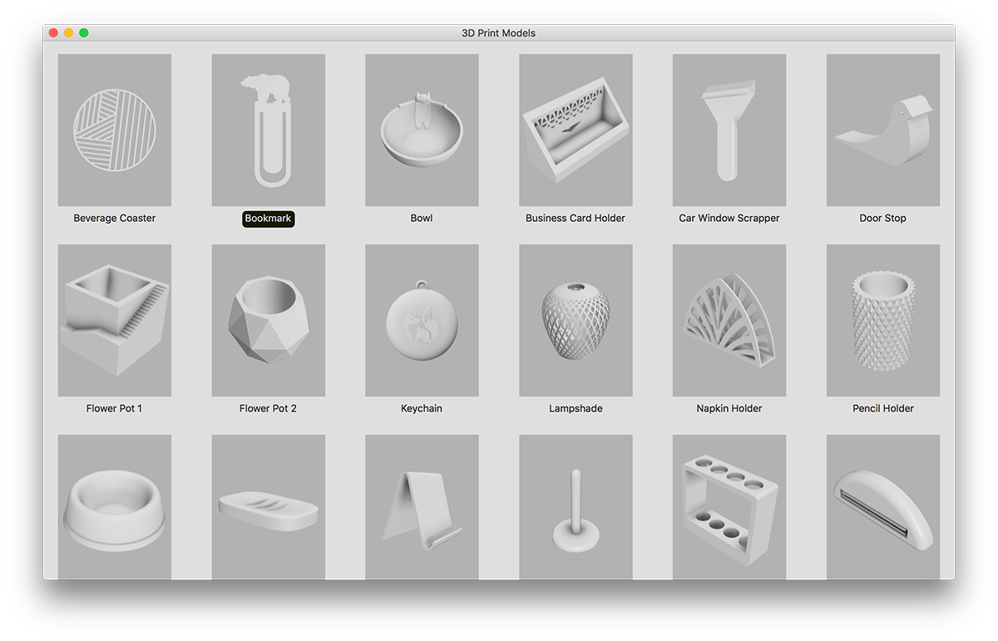Select the geometric Flower Pot 2 model
The width and height of the screenshot is (998, 641).
tap(268, 320)
